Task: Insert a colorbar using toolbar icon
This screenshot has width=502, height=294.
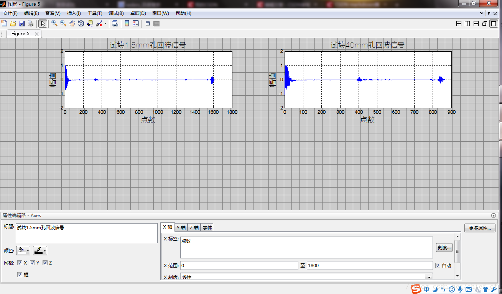Action: (127, 24)
